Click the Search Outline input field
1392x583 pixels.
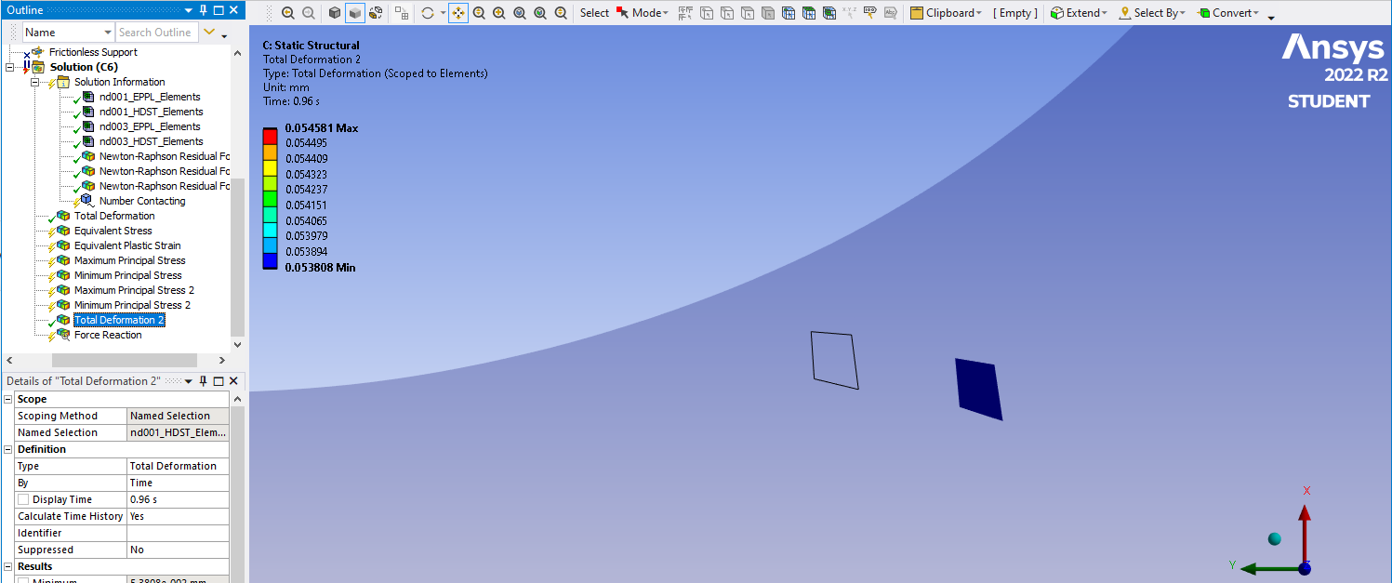[154, 33]
